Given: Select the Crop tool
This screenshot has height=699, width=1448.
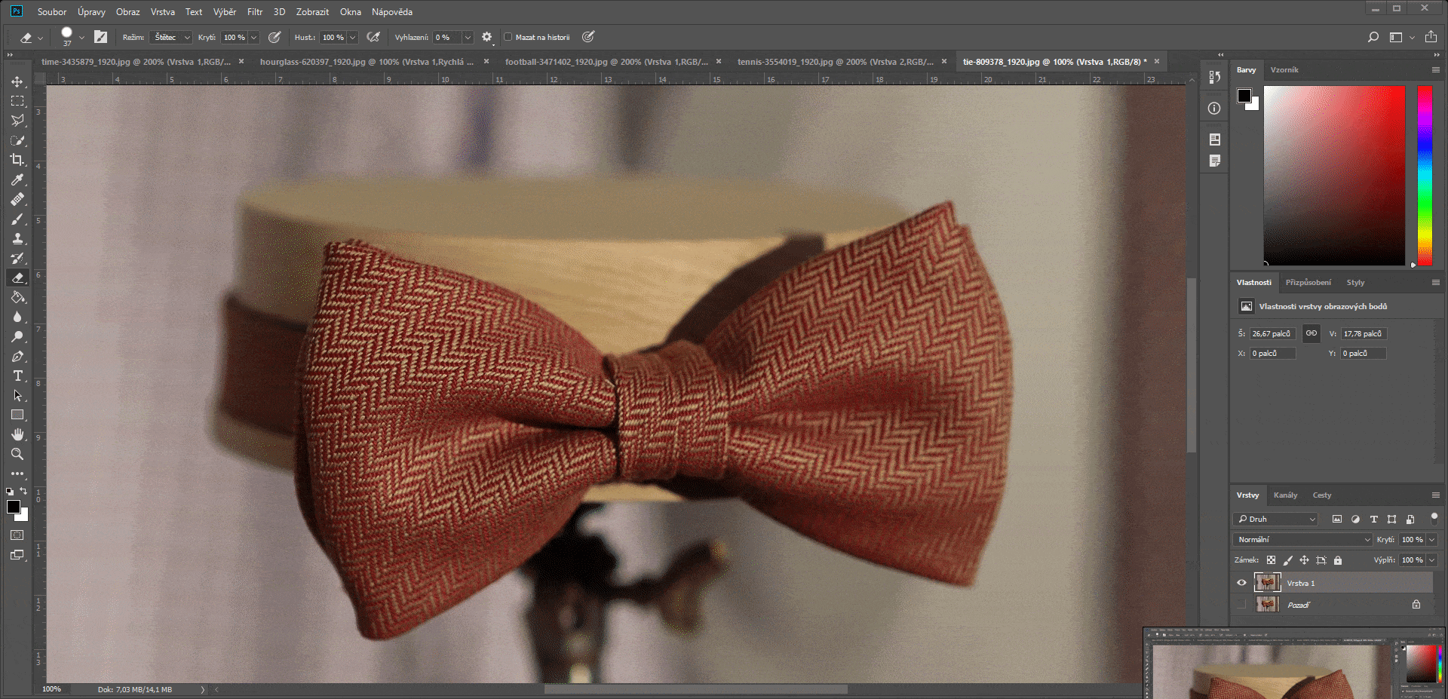Looking at the screenshot, I should (x=17, y=160).
